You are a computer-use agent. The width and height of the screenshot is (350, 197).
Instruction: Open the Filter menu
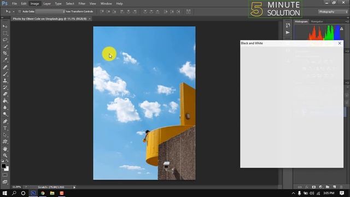[81, 4]
